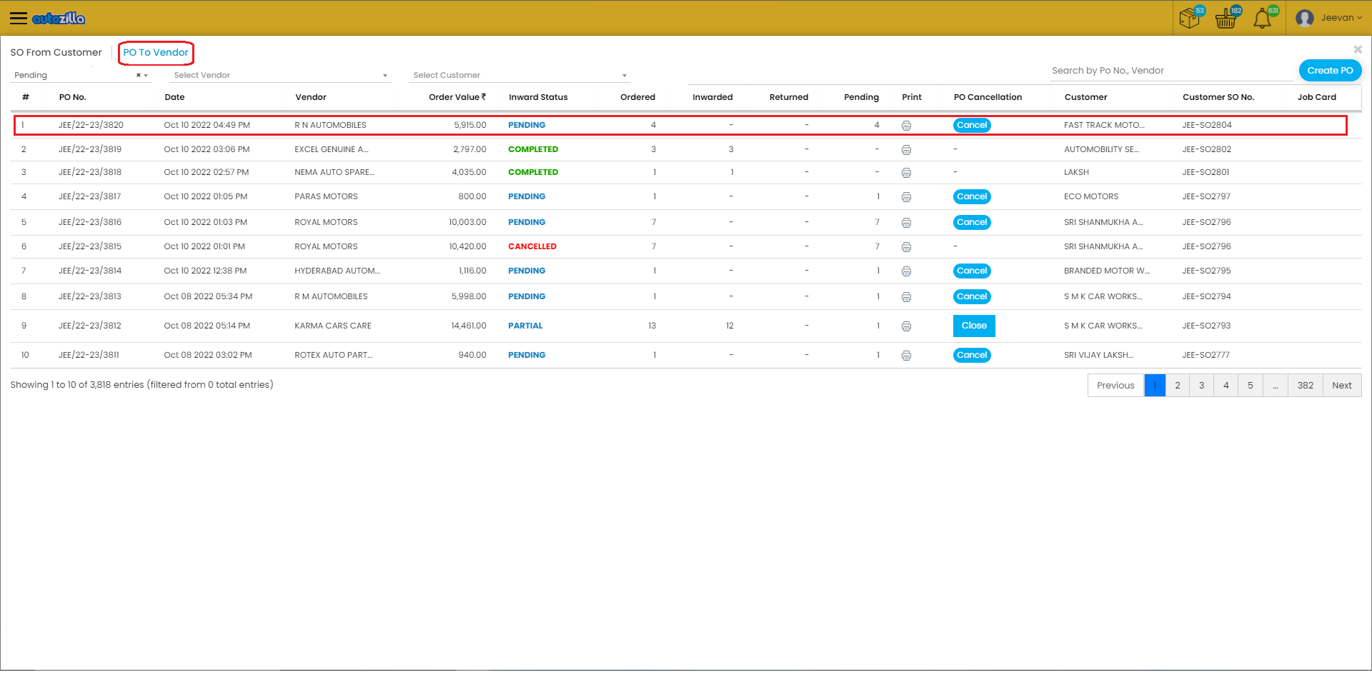Sort by Date column header

174,97
